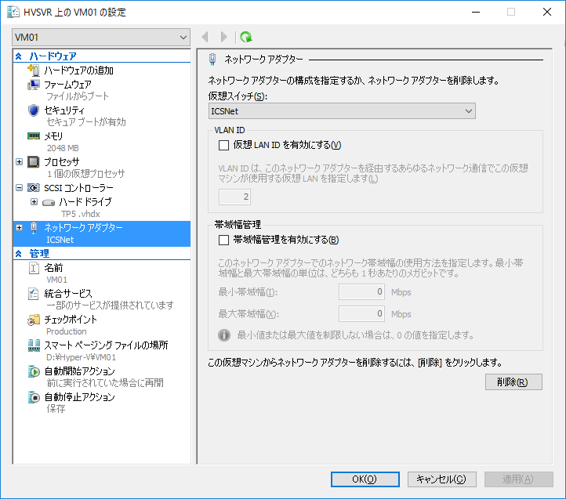Click the OK(O) button

[x=365, y=479]
